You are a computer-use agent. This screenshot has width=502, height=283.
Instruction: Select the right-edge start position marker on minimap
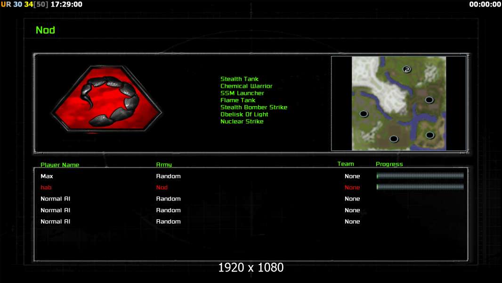[429, 100]
